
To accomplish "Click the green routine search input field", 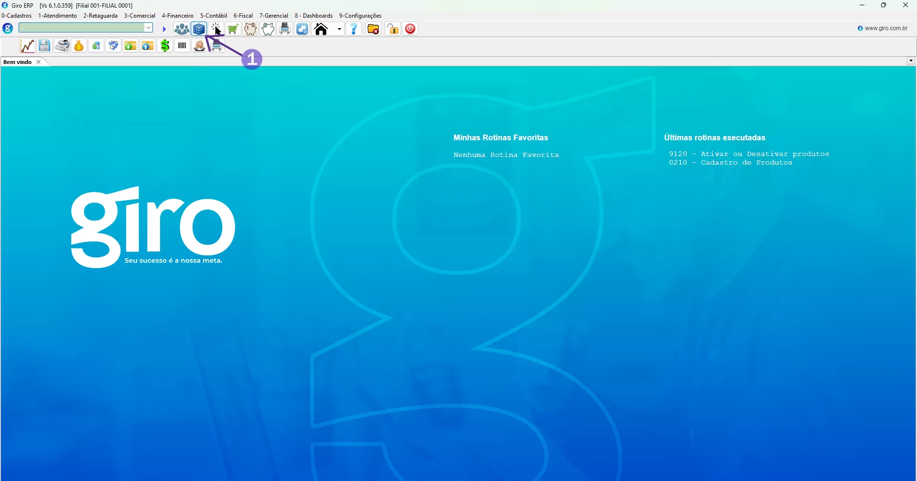I will 81,28.
